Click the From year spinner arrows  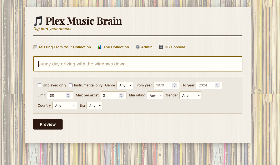(x=175, y=85)
